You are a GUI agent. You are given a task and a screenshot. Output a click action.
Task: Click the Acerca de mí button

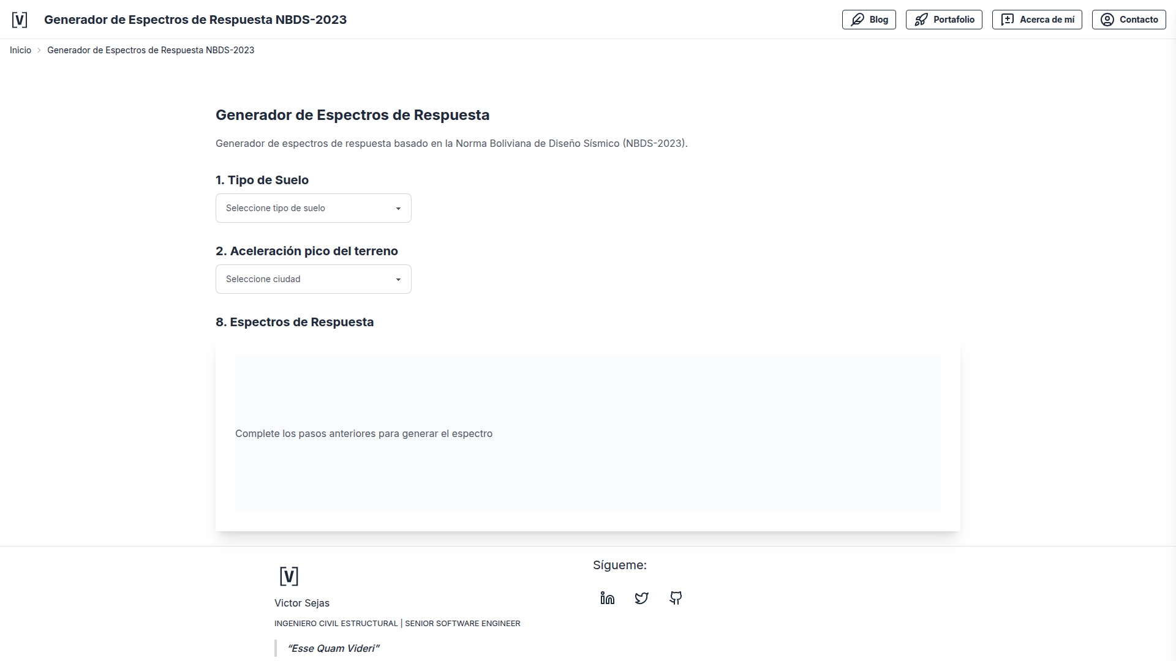coord(1037,19)
